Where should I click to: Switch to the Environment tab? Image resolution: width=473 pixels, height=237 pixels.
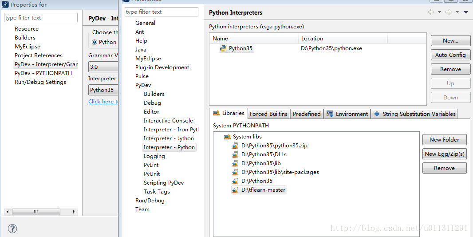(x=347, y=114)
